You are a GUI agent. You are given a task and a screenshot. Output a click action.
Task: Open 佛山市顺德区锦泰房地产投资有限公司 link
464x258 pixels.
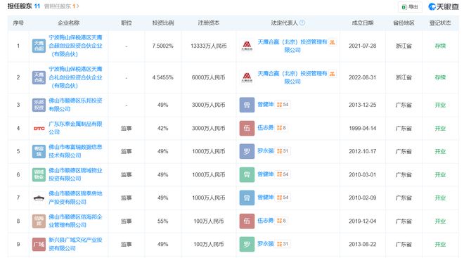click(x=75, y=198)
